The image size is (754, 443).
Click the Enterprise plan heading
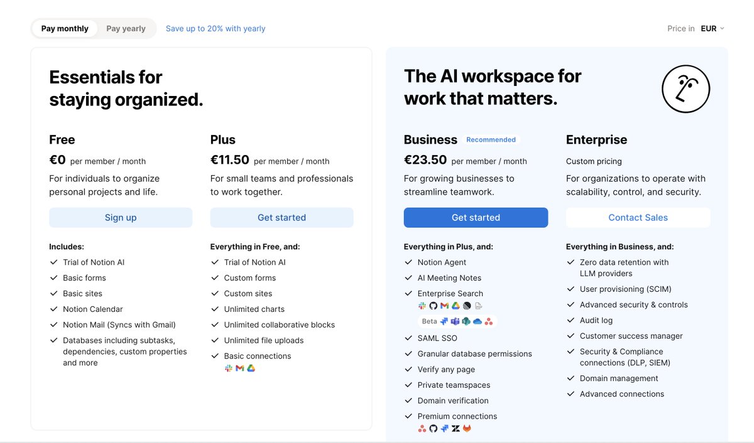coord(596,139)
